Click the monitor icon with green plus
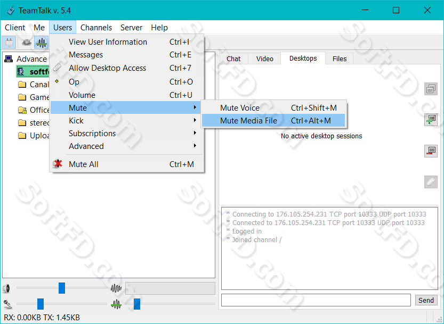The width and height of the screenshot is (444, 324). point(431,120)
